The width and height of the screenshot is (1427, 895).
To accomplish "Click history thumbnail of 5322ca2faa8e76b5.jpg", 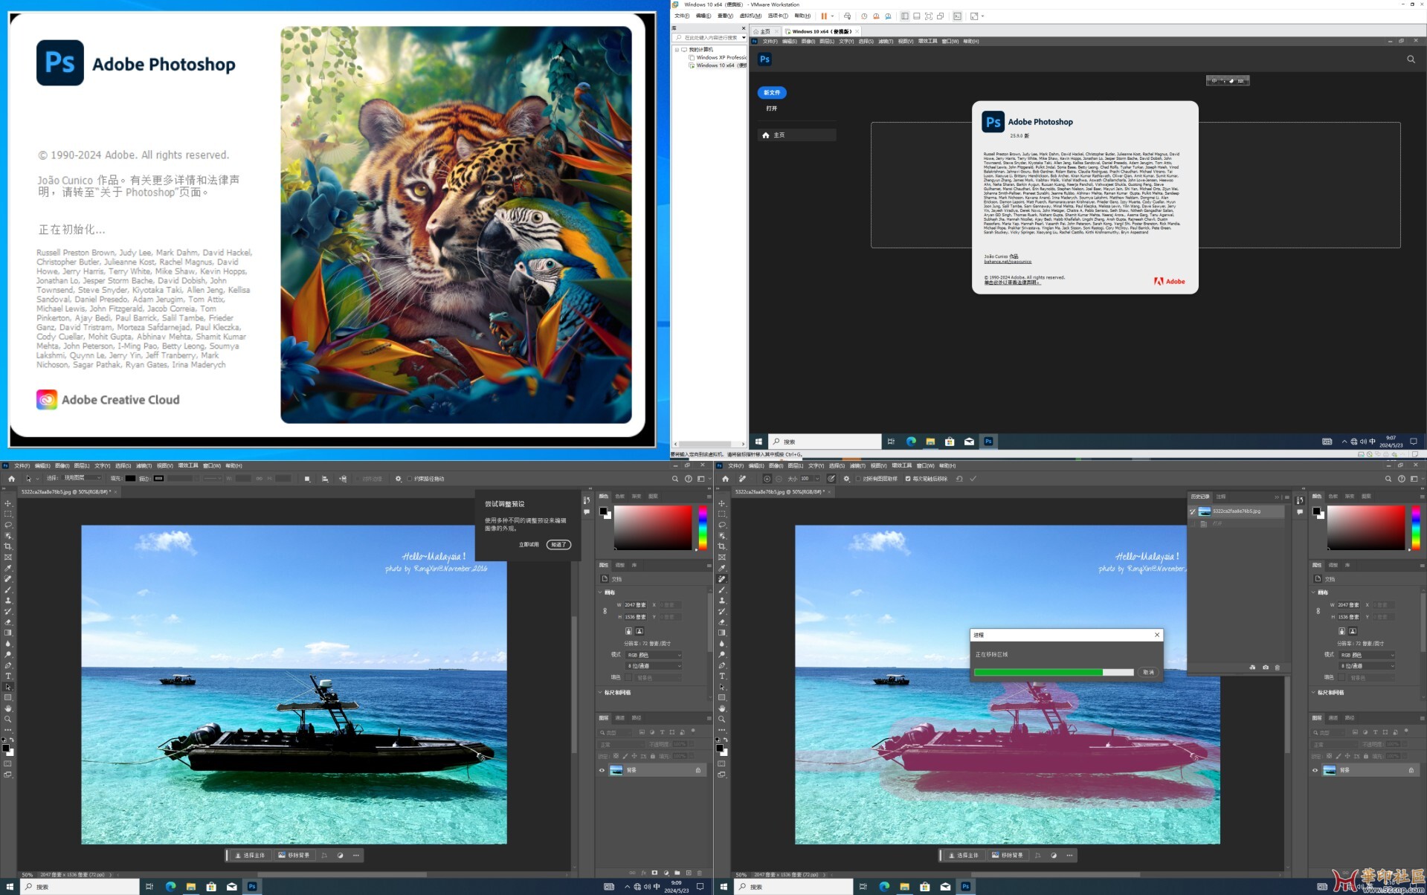I will (1205, 511).
